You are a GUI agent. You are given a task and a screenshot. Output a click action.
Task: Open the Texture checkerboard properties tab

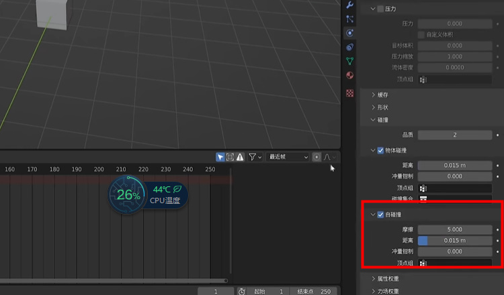(x=349, y=93)
